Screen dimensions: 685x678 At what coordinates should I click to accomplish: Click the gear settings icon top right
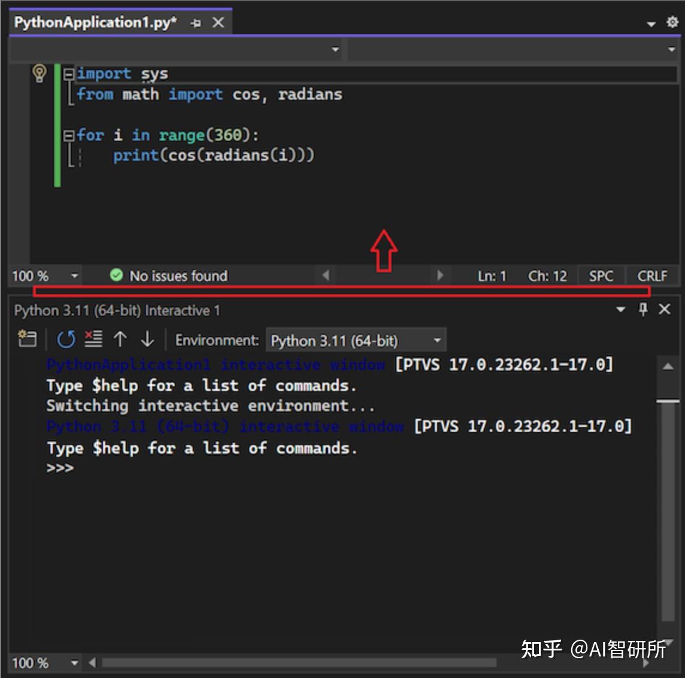pyautogui.click(x=672, y=22)
